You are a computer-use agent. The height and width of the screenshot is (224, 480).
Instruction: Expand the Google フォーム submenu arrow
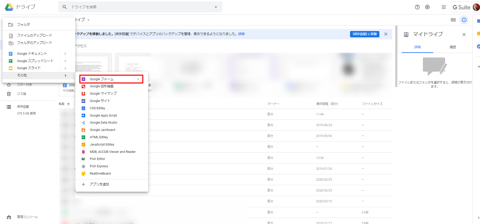click(138, 79)
